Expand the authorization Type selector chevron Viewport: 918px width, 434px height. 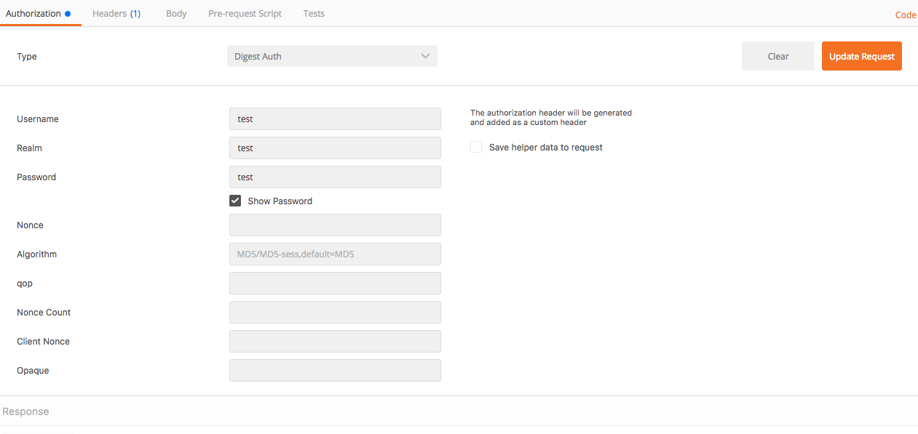tap(425, 56)
